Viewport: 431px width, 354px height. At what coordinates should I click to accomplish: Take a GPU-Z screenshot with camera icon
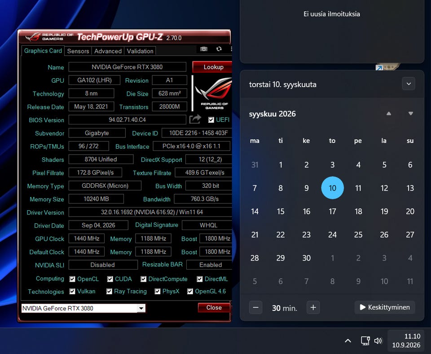point(204,49)
